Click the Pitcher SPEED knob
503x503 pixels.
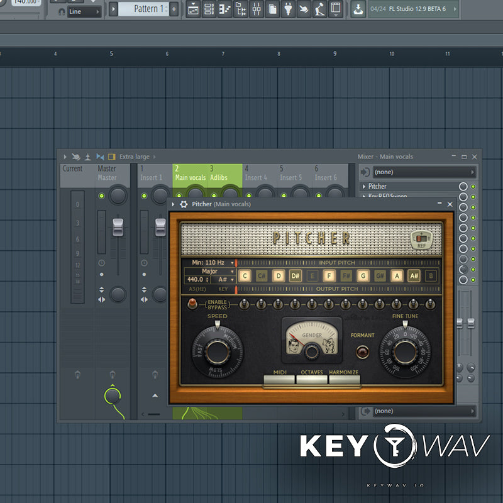[x=218, y=352]
